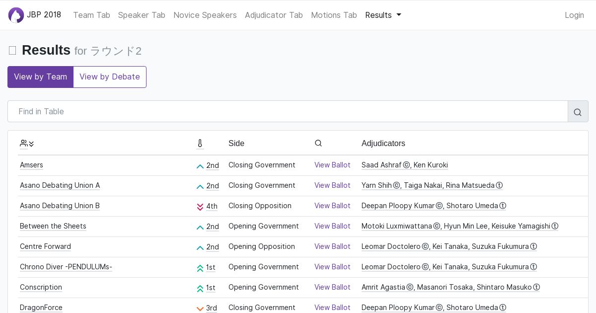Image resolution: width=596 pixels, height=313 pixels.
Task: Click the double up arrows for Conscription
Action: coord(200,288)
